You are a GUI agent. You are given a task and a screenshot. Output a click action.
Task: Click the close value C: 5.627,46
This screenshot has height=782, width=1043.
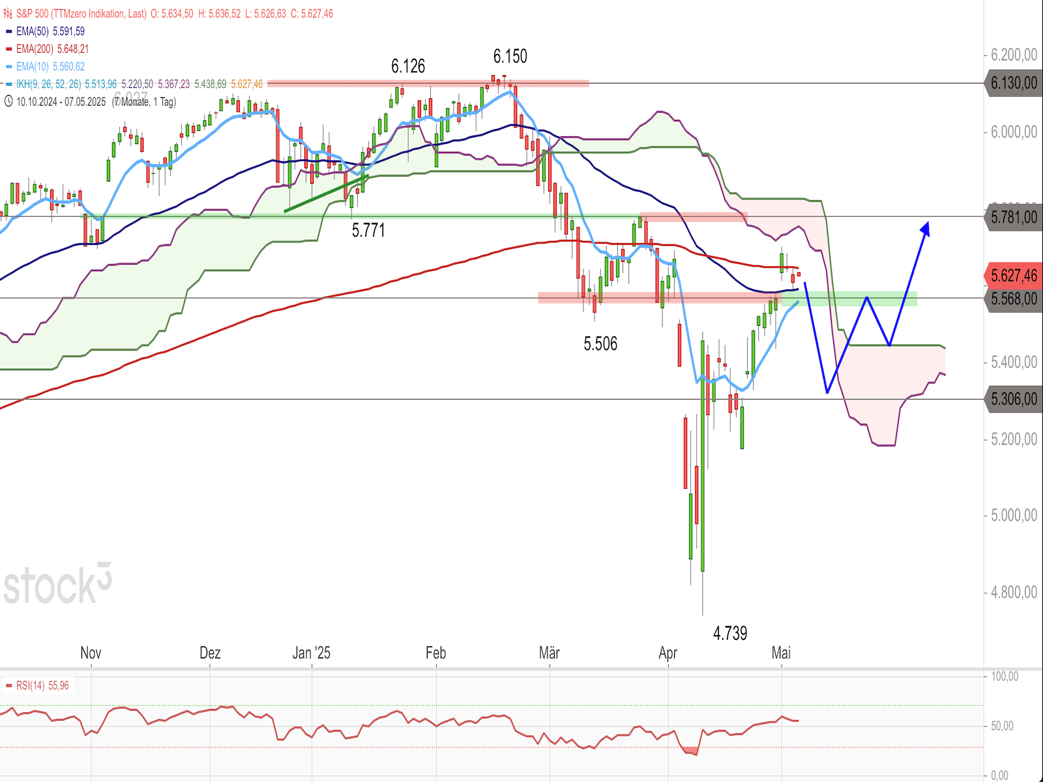click(x=312, y=14)
